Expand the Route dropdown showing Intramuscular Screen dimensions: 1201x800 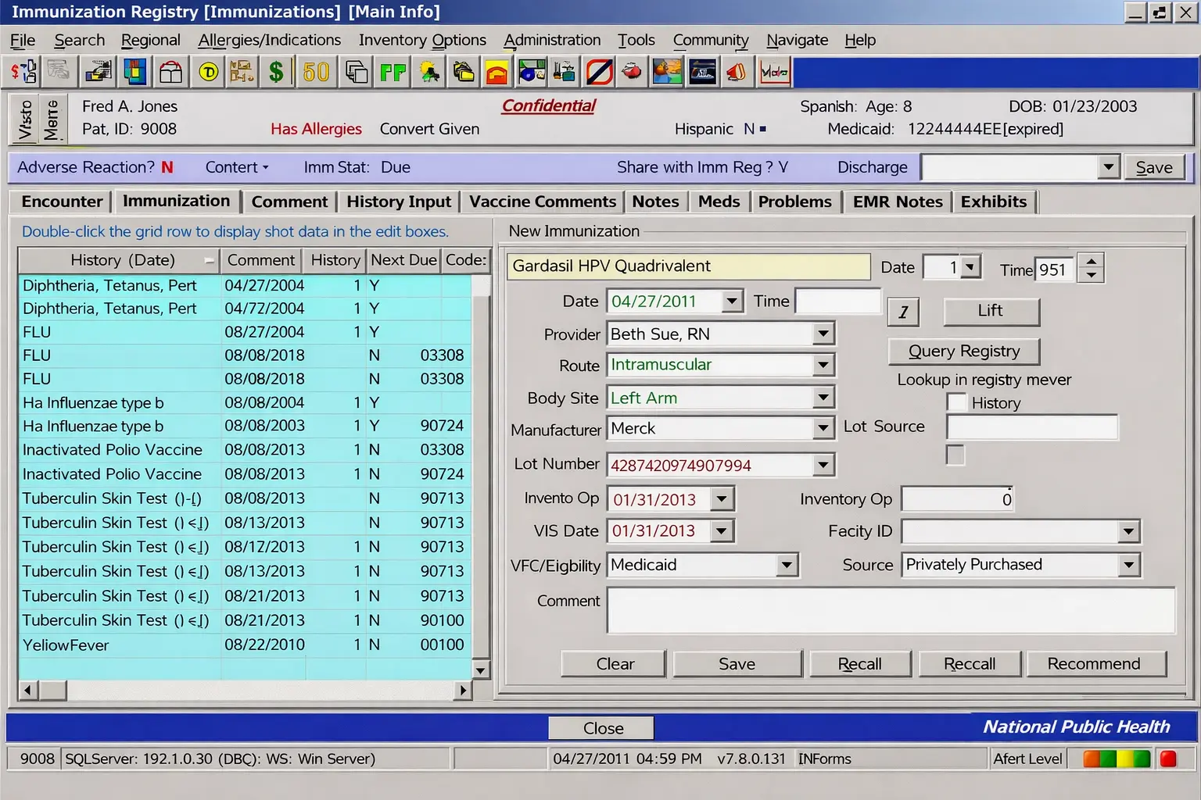pos(823,365)
